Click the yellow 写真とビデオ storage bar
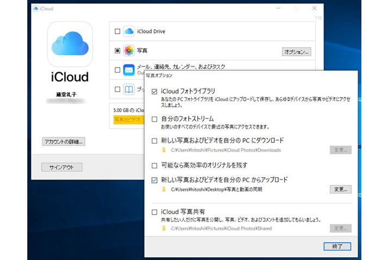The width and height of the screenshot is (389, 260). click(x=128, y=120)
